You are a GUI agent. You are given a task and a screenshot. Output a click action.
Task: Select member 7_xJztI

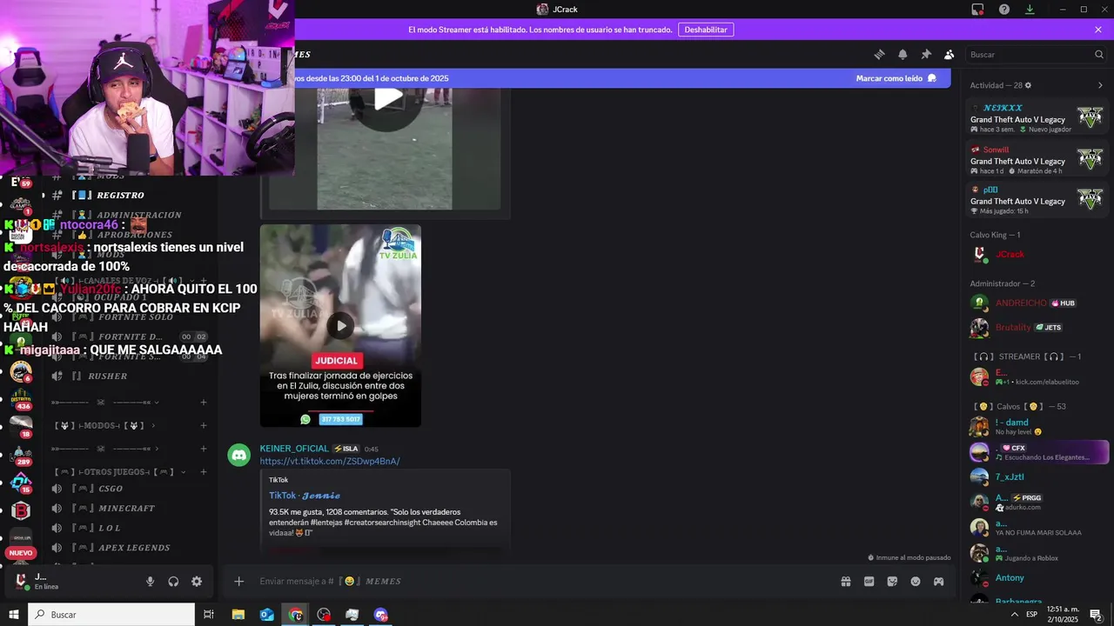[x=1037, y=476]
